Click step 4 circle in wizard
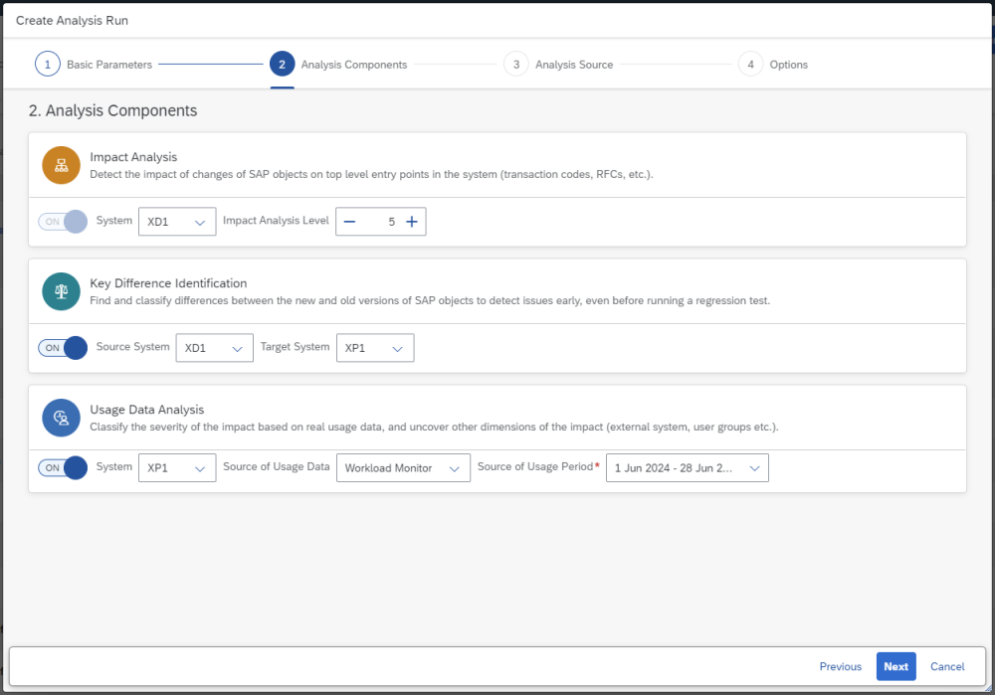The height and width of the screenshot is (695, 995). tap(750, 65)
